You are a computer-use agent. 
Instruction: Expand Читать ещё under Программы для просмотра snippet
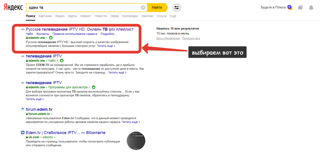(x=35, y=99)
